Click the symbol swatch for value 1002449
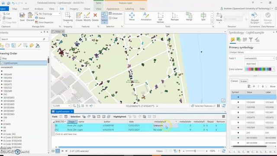The width and height of the screenshot is (277, 156). tap(238, 102)
